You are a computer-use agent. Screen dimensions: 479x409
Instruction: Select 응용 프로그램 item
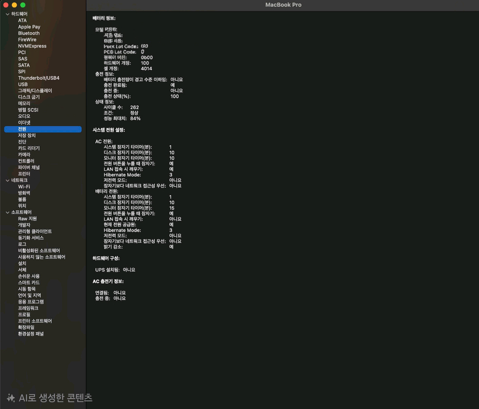coord(31,302)
